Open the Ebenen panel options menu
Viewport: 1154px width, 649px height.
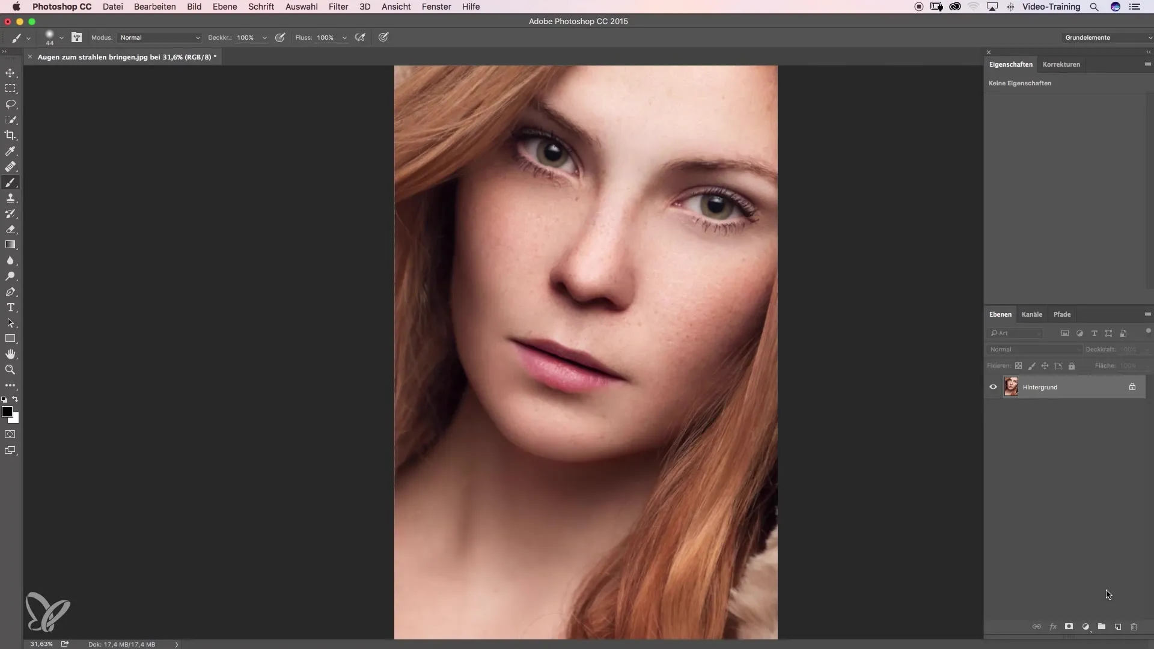click(1147, 314)
